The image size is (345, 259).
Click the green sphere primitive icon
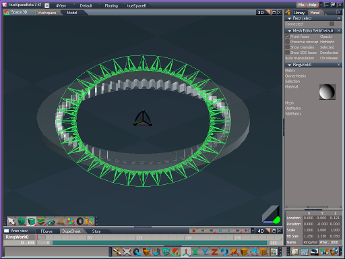coord(22,221)
